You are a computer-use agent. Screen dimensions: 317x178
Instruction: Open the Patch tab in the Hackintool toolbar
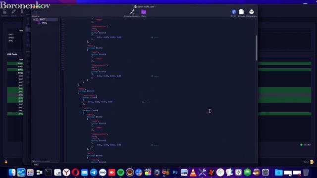[13, 13]
